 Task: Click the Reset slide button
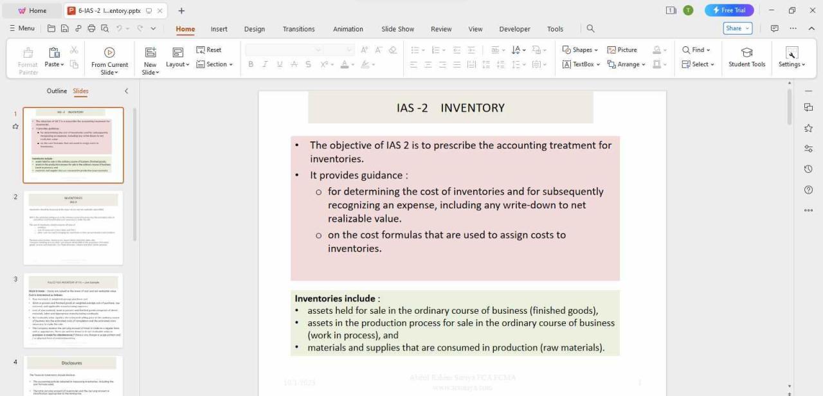click(209, 50)
